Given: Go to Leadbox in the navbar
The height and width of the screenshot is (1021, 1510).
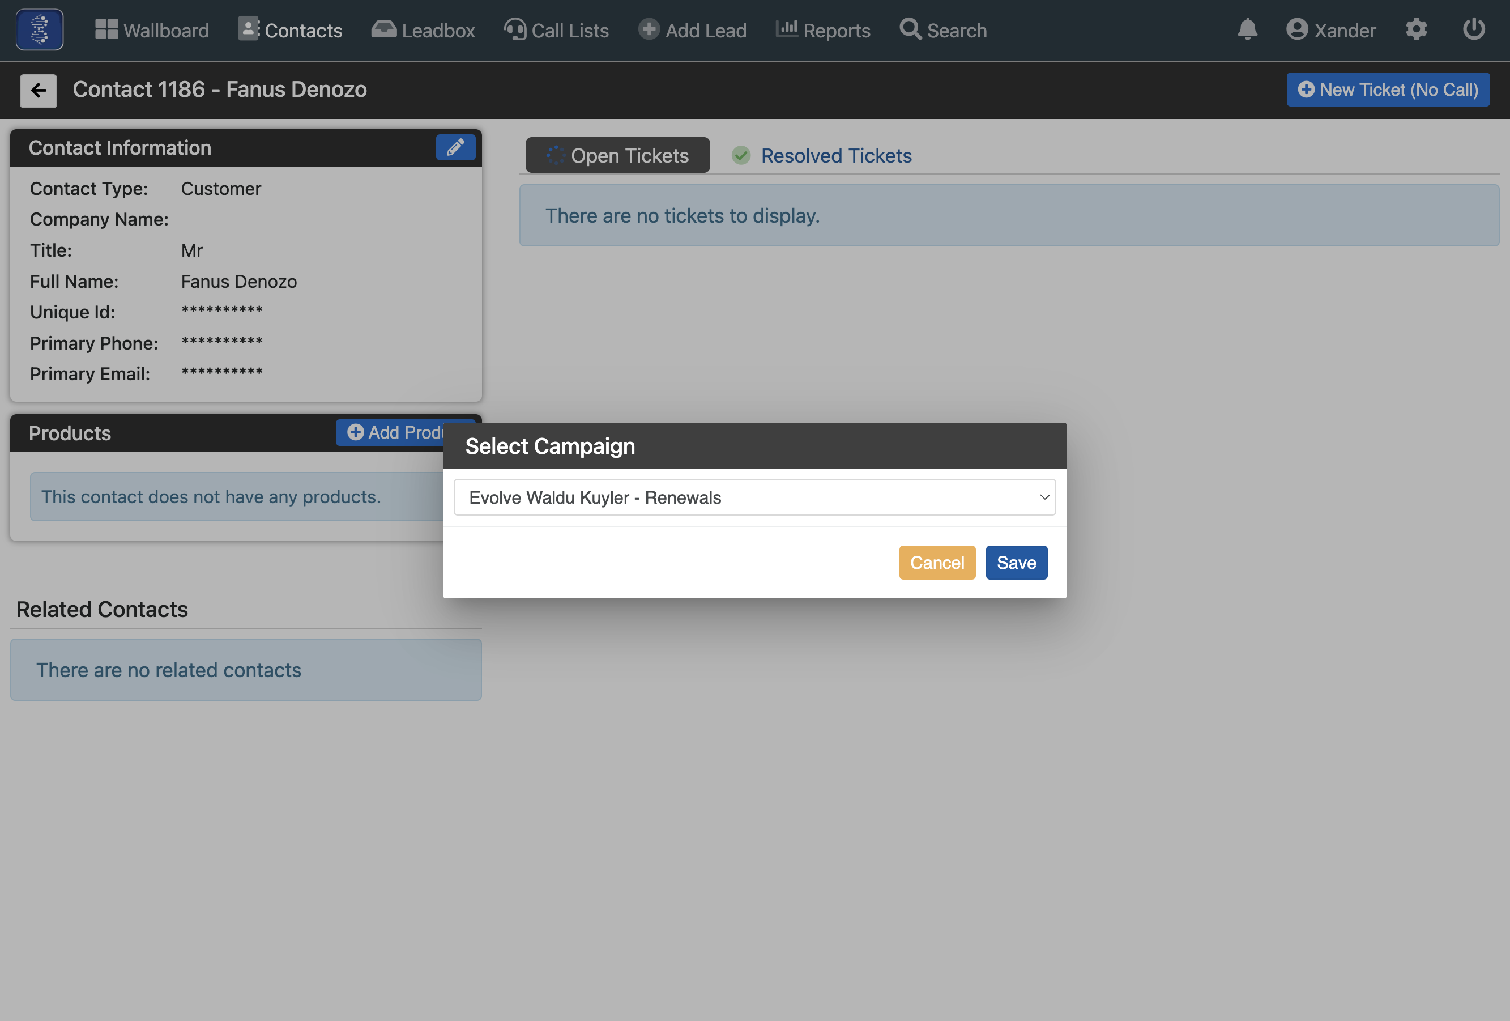Looking at the screenshot, I should (x=423, y=30).
